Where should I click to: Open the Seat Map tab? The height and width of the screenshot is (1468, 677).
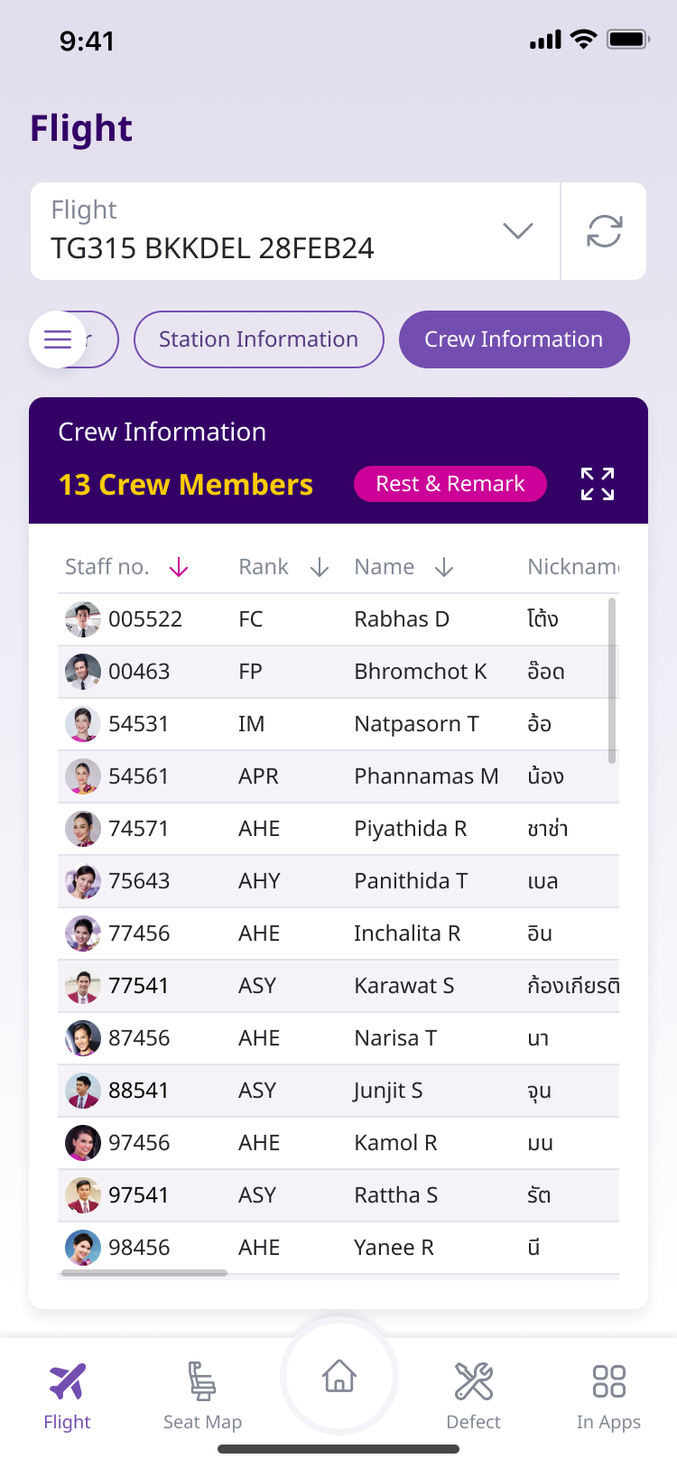coord(202,1396)
